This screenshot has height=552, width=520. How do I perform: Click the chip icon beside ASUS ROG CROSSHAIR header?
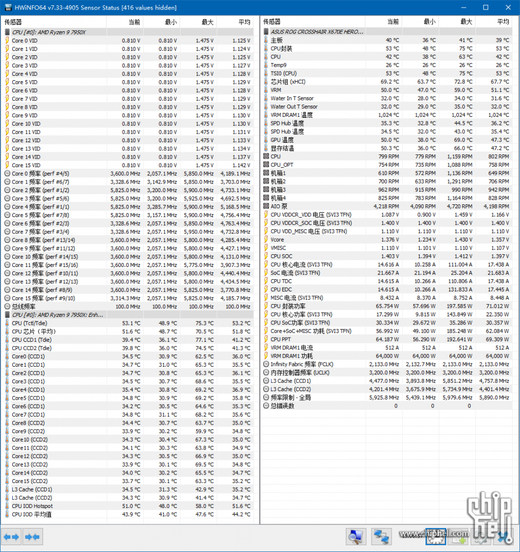(x=266, y=32)
